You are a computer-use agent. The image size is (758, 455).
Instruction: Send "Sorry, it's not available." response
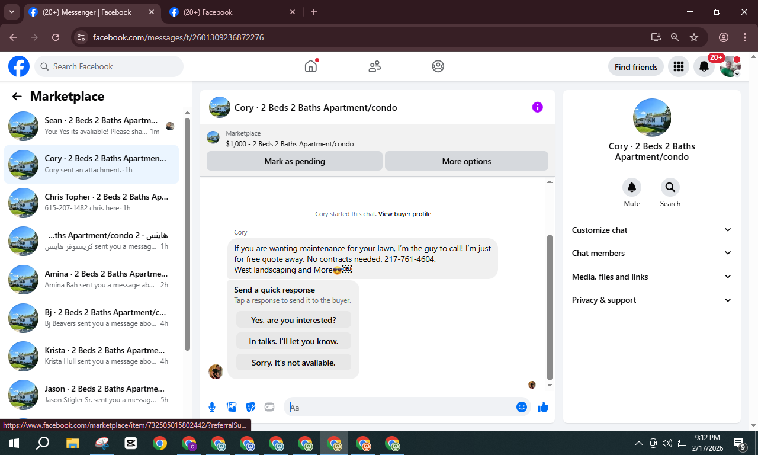tap(294, 363)
